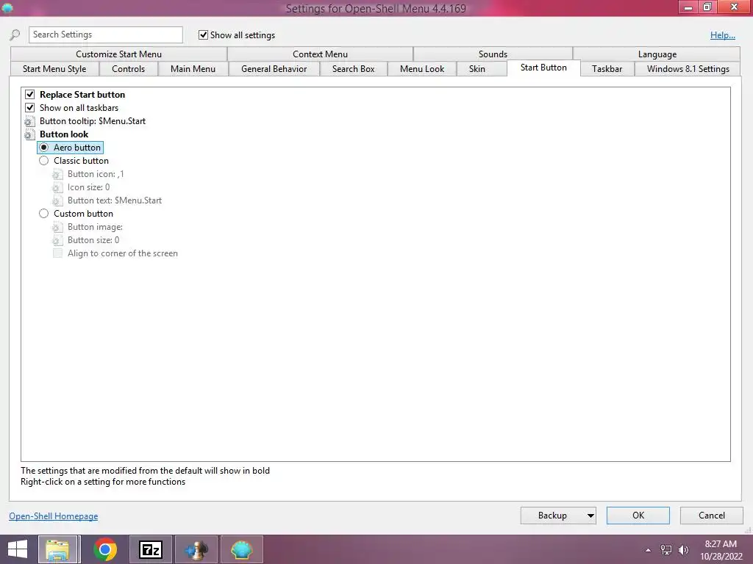Open the Controls tab

click(x=128, y=69)
